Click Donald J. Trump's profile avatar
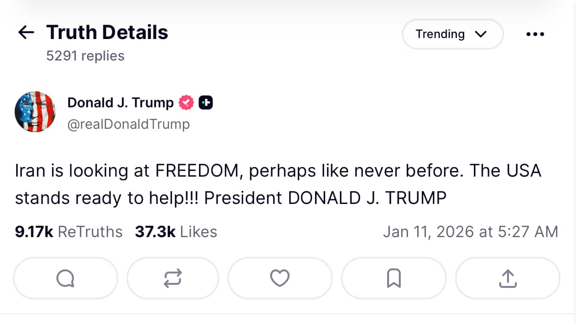Screen dimensions: 587x324 35,111
